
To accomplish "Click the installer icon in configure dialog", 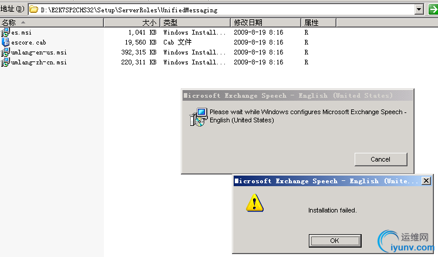I will [198, 117].
